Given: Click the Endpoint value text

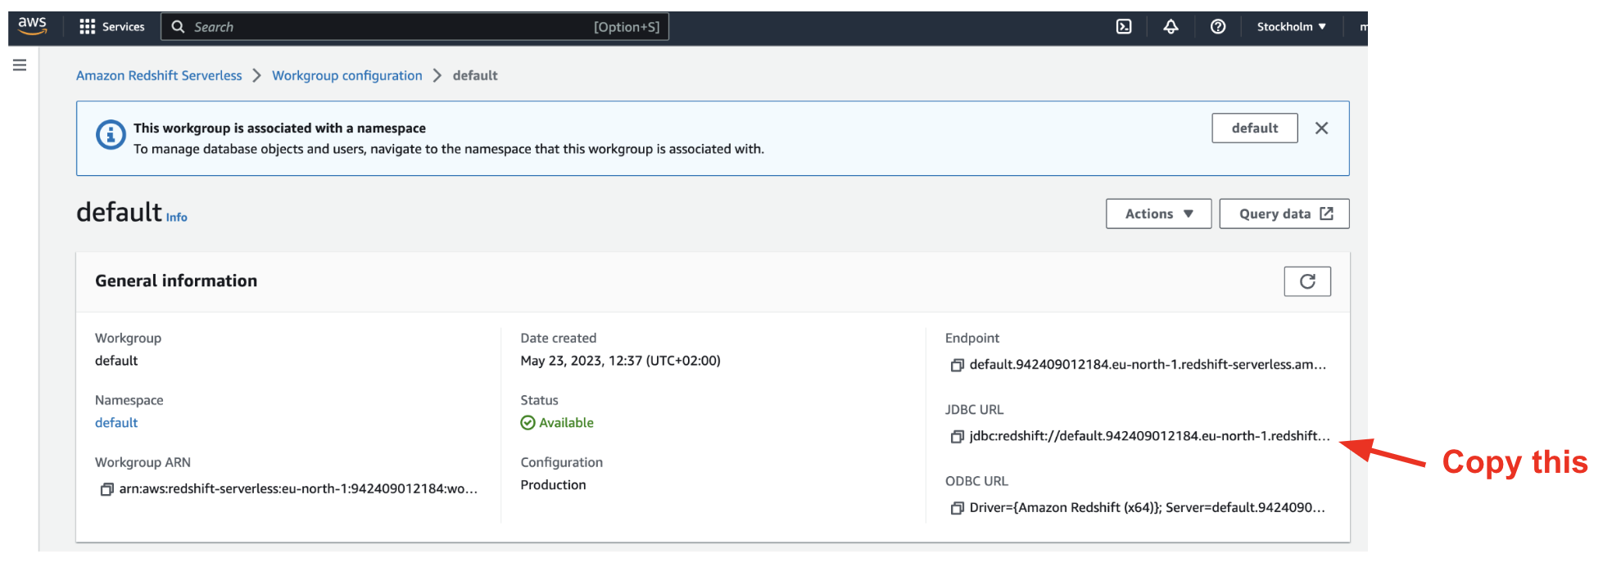Looking at the screenshot, I should coord(1148,365).
